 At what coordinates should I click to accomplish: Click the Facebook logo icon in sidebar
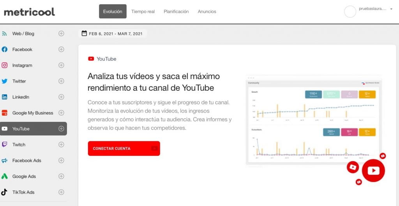(x=4, y=49)
